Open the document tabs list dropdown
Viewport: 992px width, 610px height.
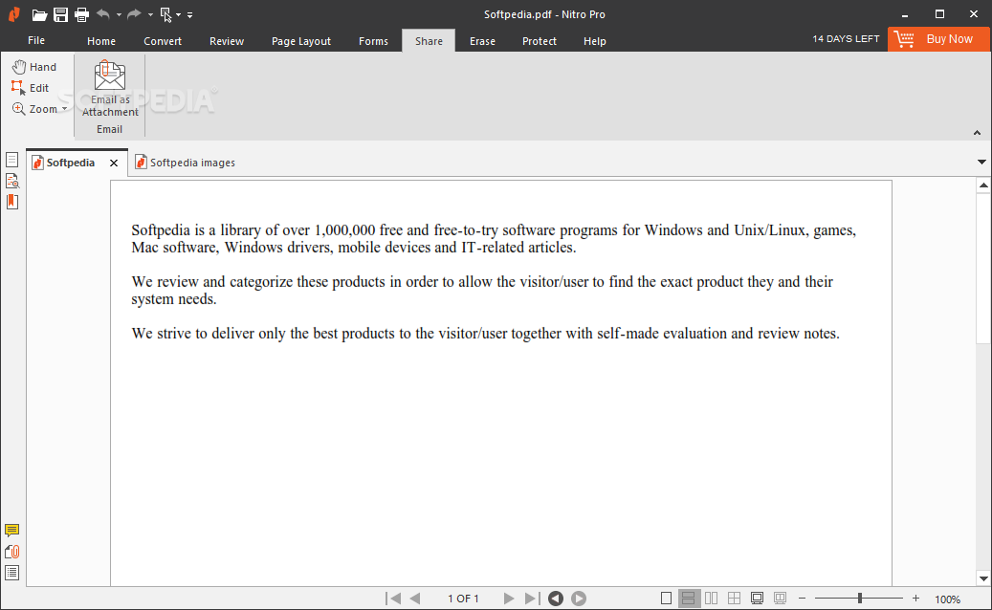[981, 163]
